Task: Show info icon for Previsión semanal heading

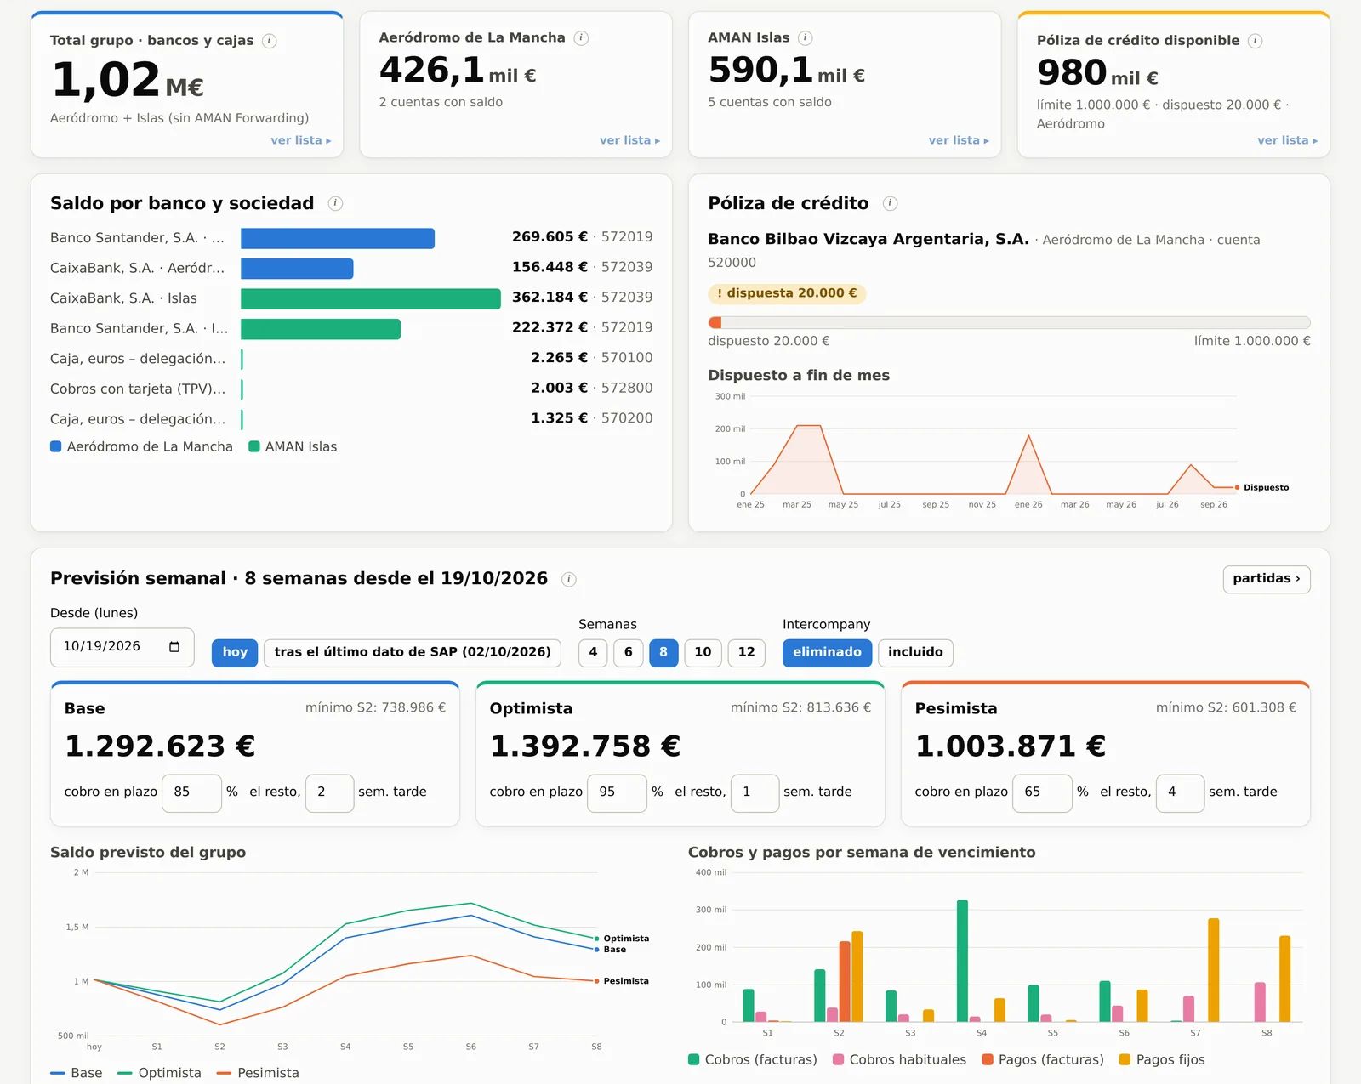Action: point(569,579)
